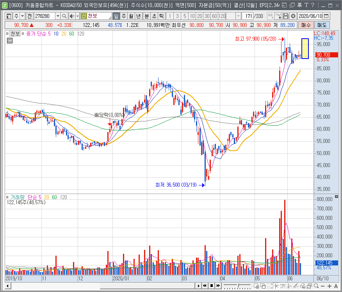Open the help question mark
Screen dimensions: 342x292
313,5
